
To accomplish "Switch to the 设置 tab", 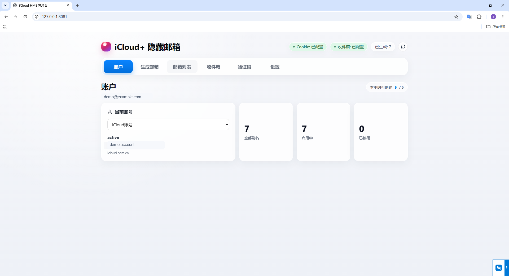I will (x=275, y=67).
